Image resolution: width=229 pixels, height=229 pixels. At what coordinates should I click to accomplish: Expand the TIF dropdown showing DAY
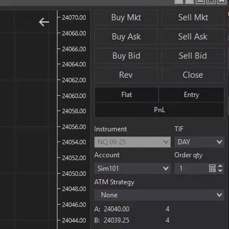pyautogui.click(x=199, y=142)
